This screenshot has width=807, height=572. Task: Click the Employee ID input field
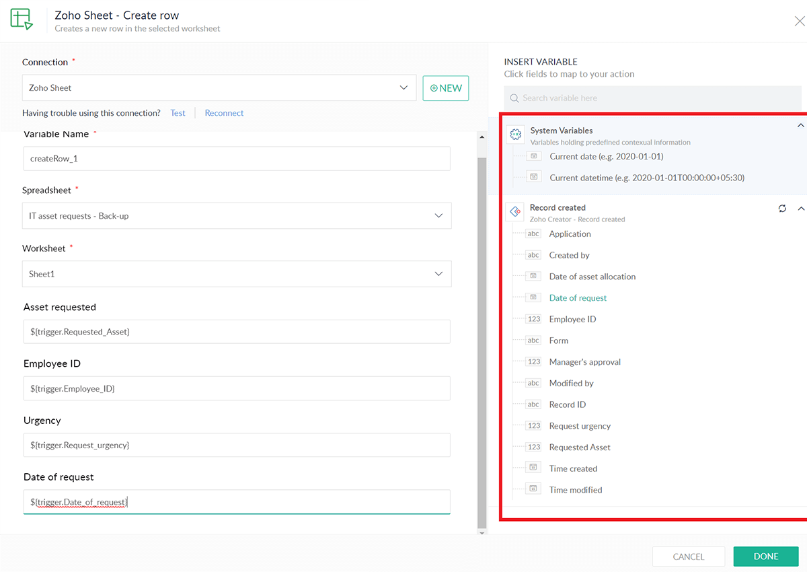point(237,388)
